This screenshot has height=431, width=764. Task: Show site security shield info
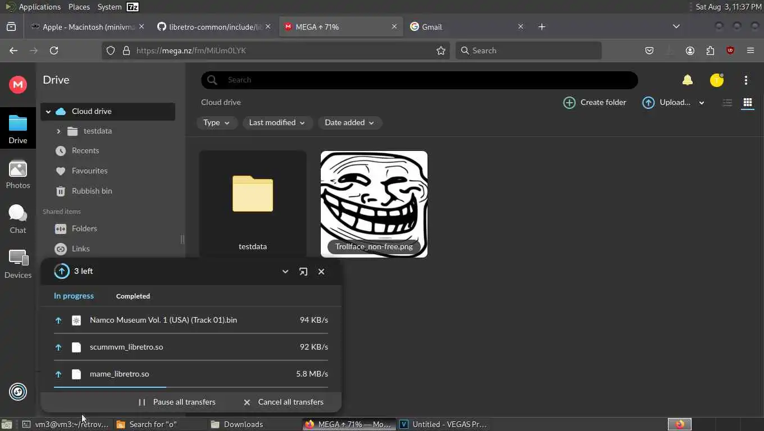pos(111,51)
